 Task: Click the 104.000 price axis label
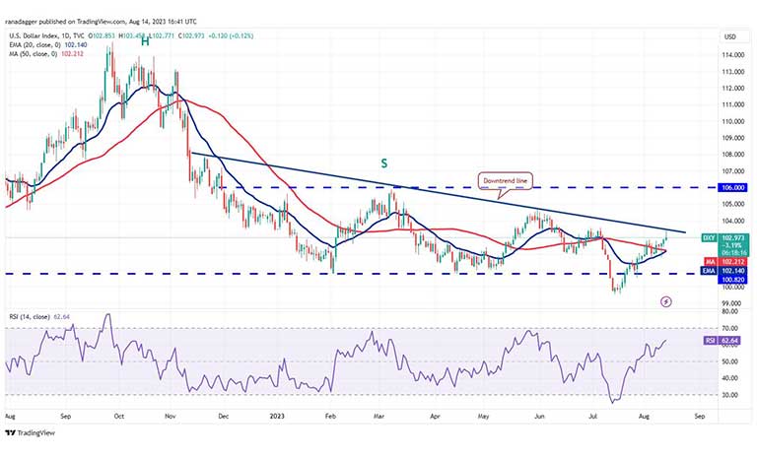point(733,221)
